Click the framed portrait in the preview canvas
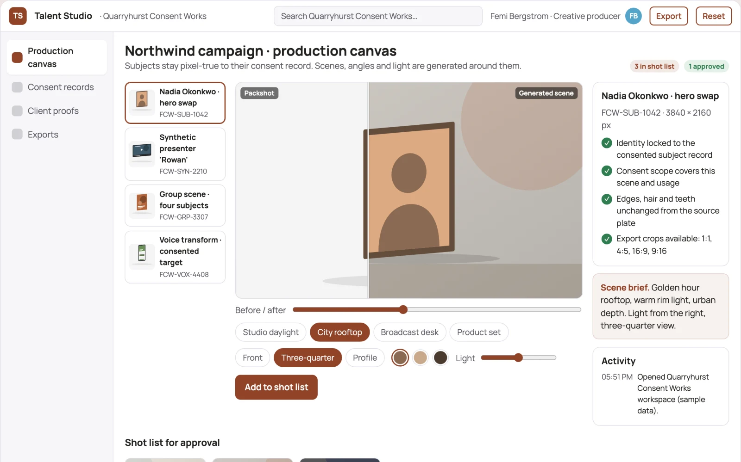The height and width of the screenshot is (462, 741). 409,190
